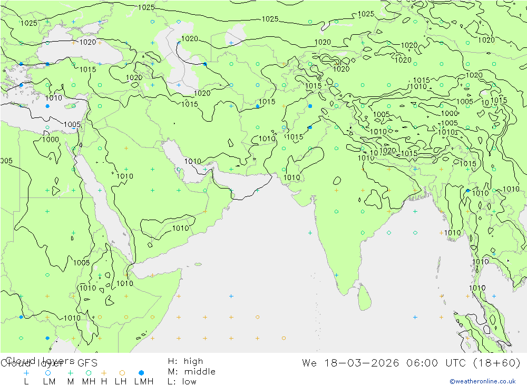The width and height of the screenshot is (527, 386).
Task: Click the 'LH' legend label text
Action: click(x=121, y=382)
